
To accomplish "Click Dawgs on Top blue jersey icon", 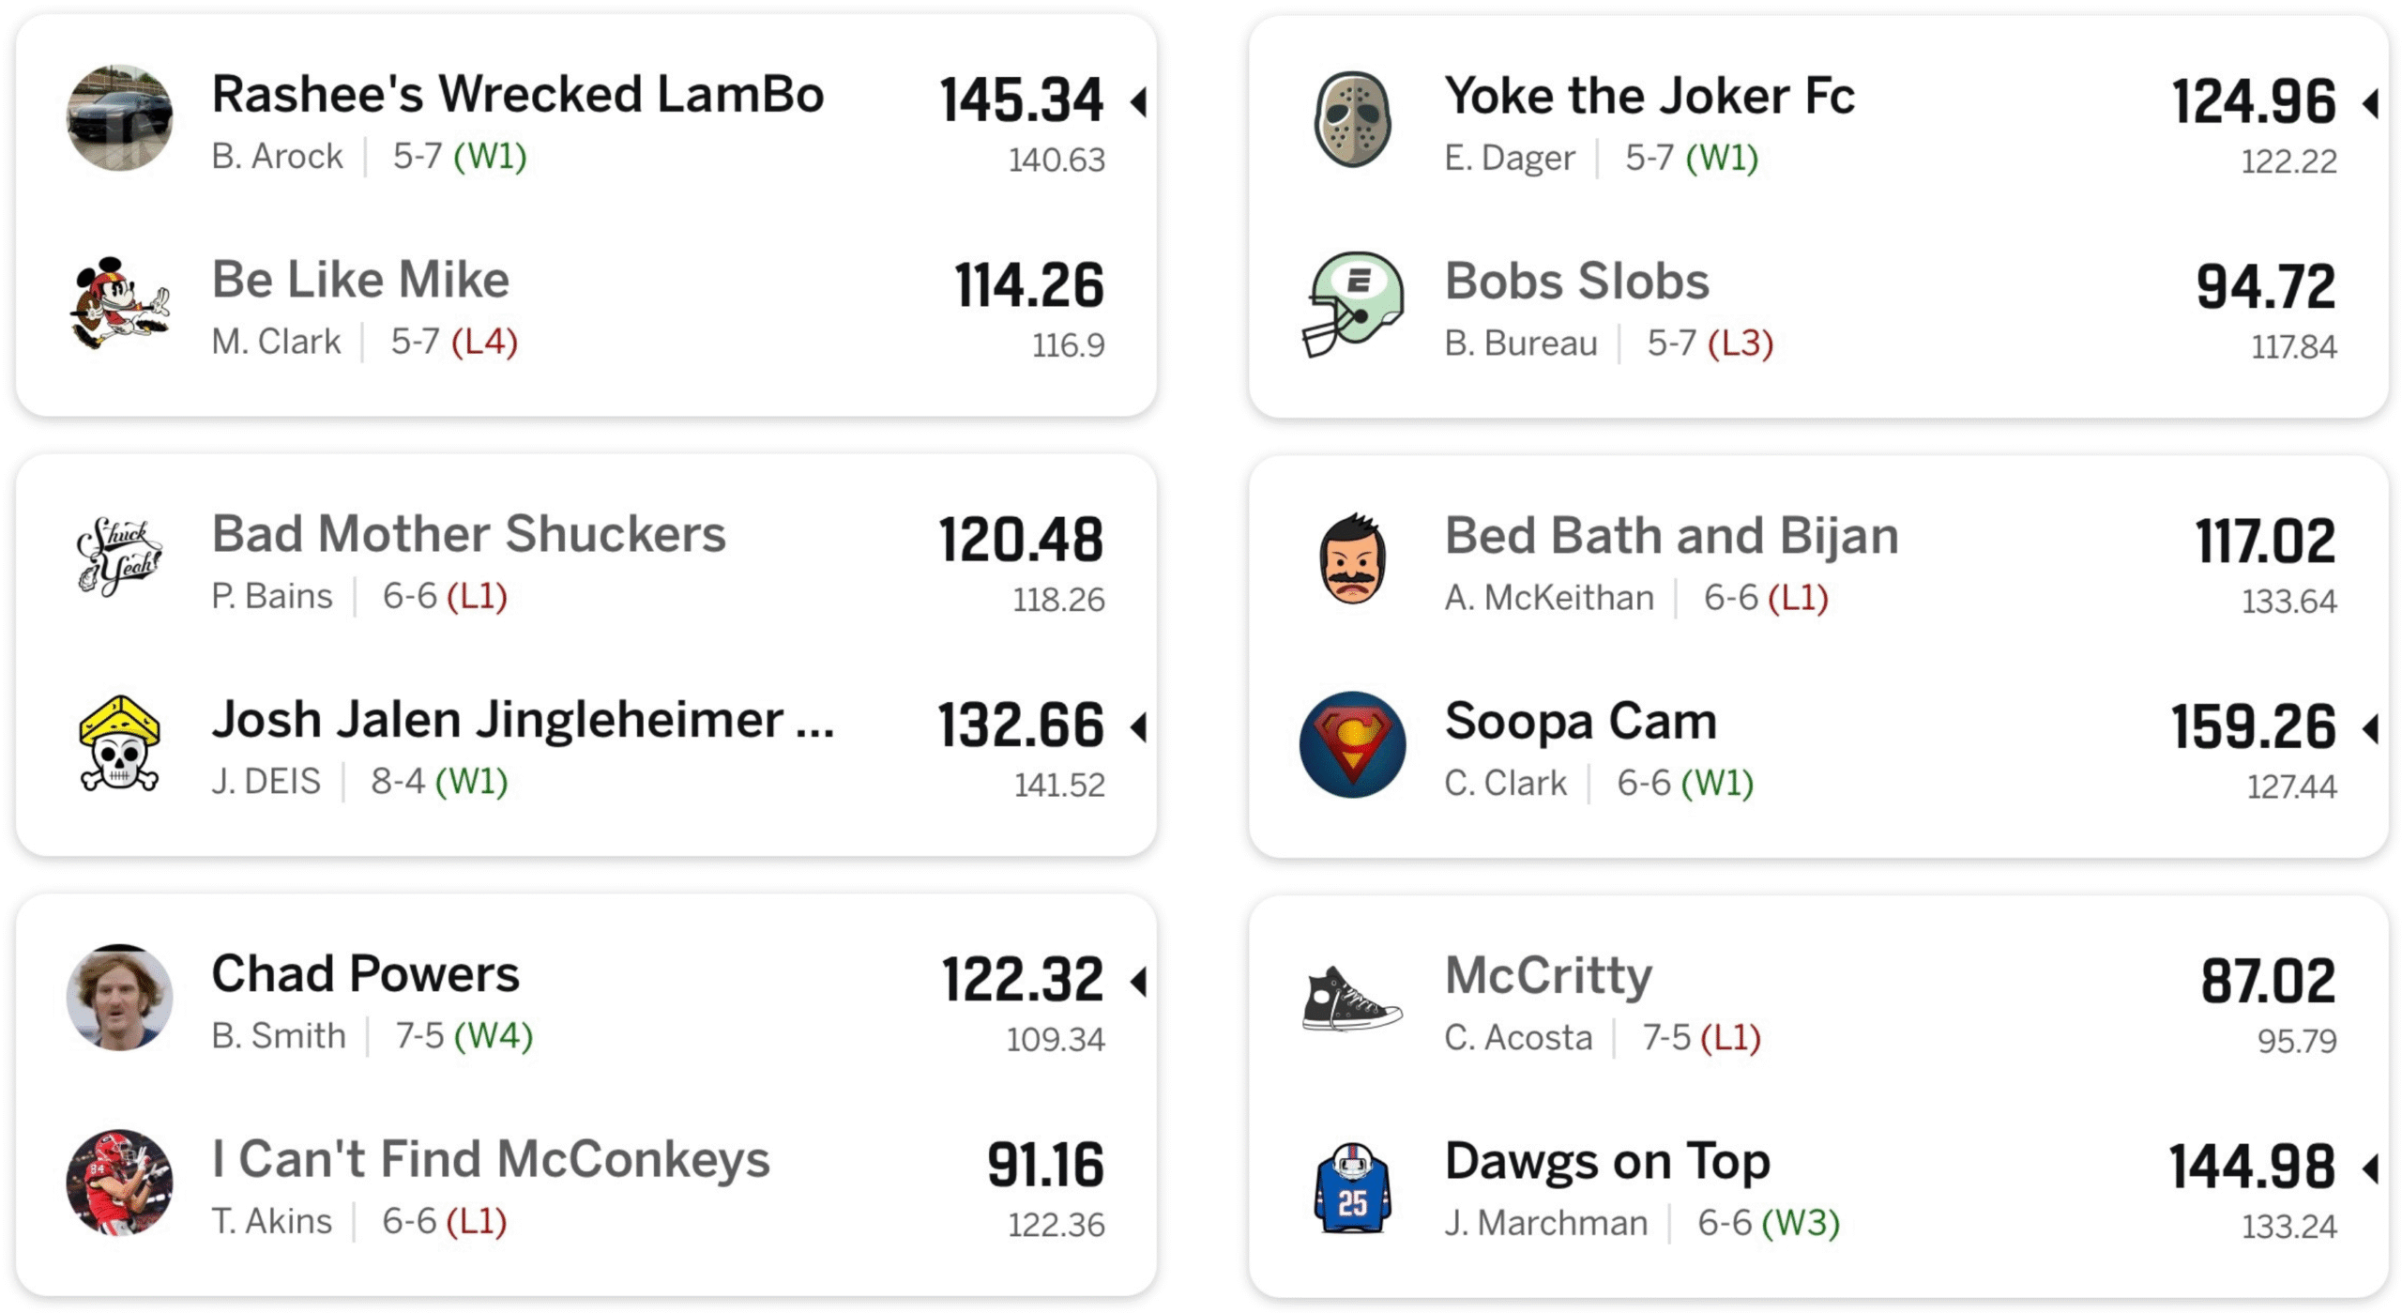I will (x=1352, y=1187).
